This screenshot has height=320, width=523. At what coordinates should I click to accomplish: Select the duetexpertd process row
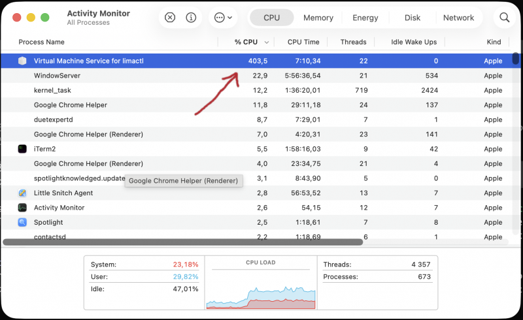point(256,120)
